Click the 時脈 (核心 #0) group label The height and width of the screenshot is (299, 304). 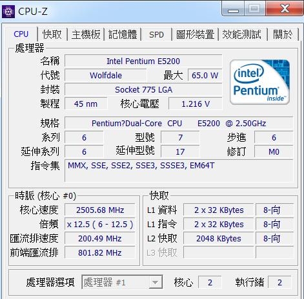point(45,195)
